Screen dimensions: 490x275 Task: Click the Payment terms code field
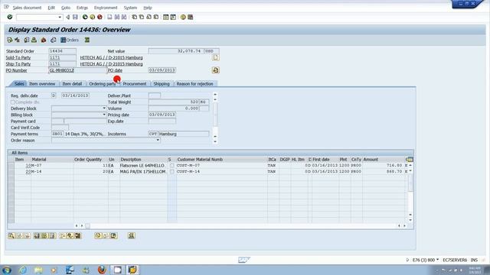pos(57,134)
